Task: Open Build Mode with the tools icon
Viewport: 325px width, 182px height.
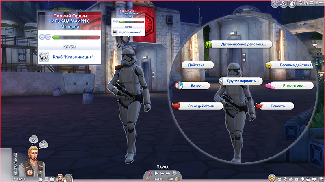Action: (x=275, y=4)
